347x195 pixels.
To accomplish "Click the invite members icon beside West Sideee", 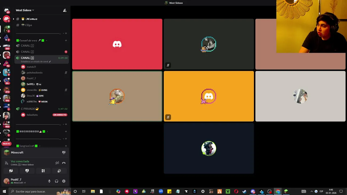I will pos(65,10).
